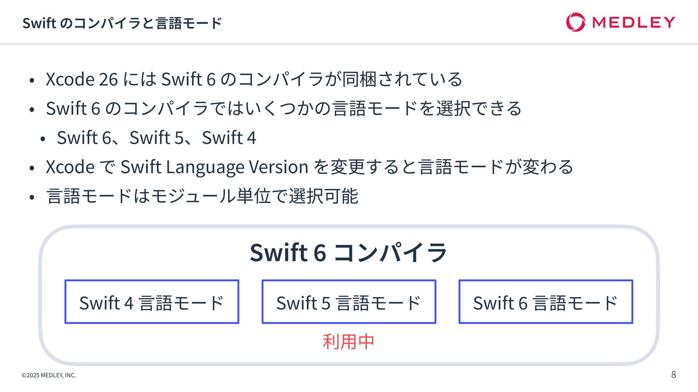Select the Swift 4 言語モード box

tap(152, 302)
